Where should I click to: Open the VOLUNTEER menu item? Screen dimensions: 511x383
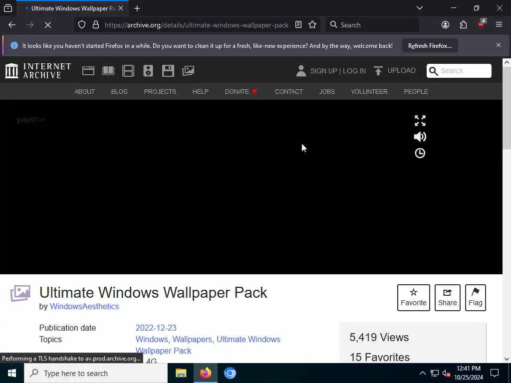(x=369, y=92)
